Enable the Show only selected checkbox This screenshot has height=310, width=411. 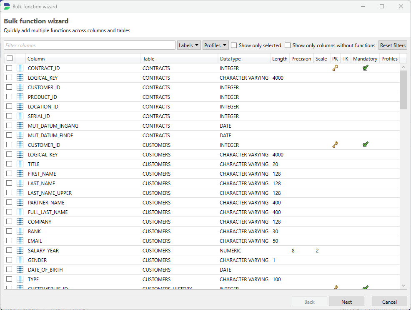(x=234, y=45)
